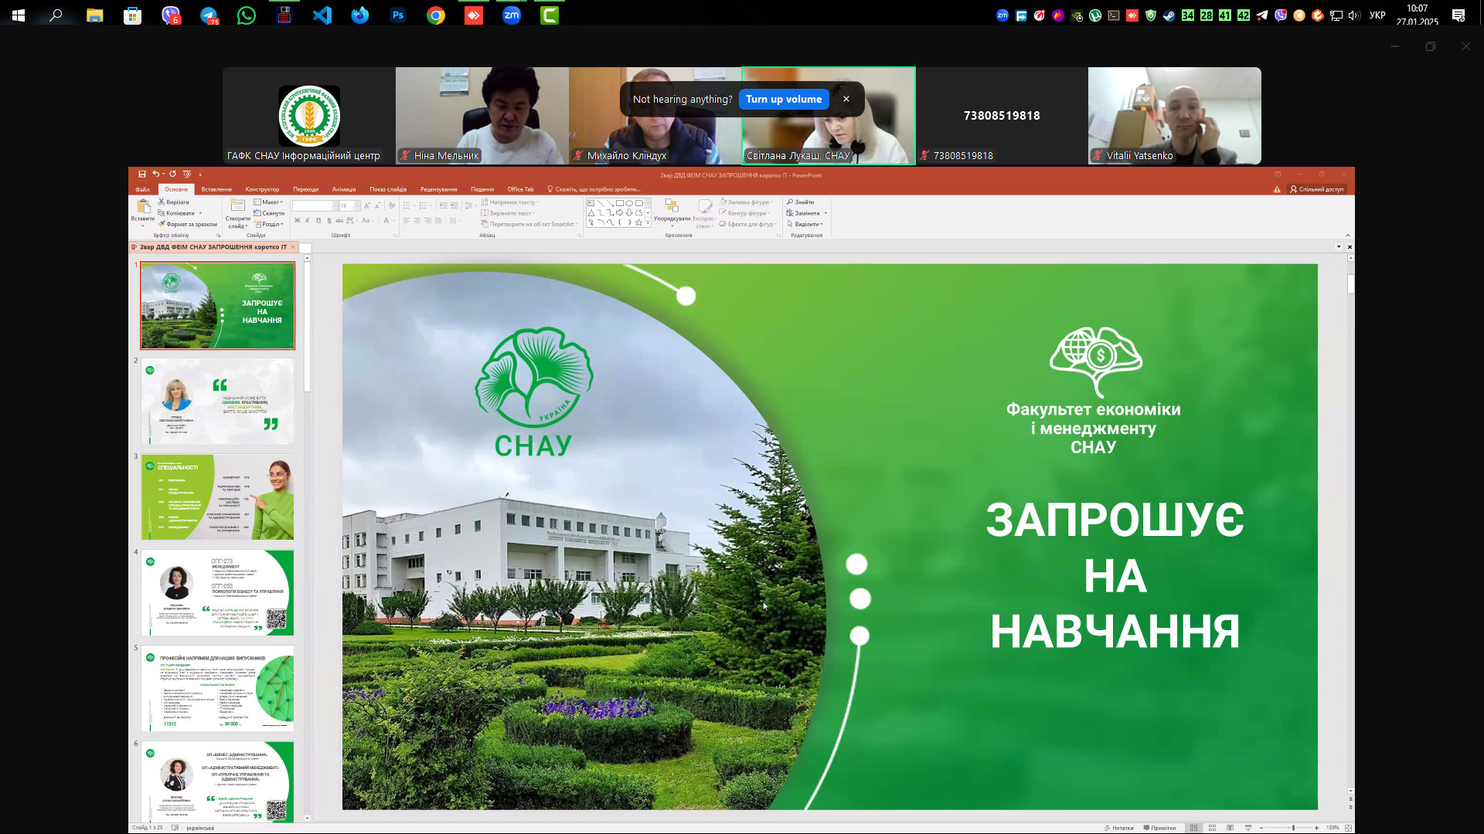Click the zoom slider in status bar
Screen dimensions: 1484x834
[x=1293, y=828]
